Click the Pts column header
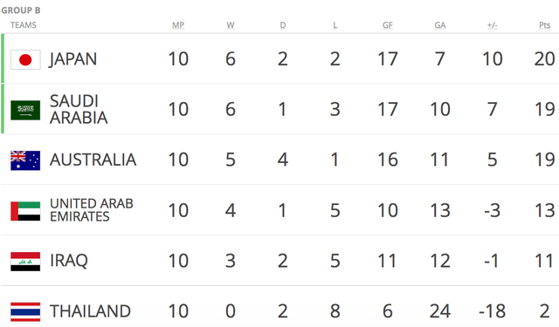559x327 pixels. pyautogui.click(x=544, y=25)
